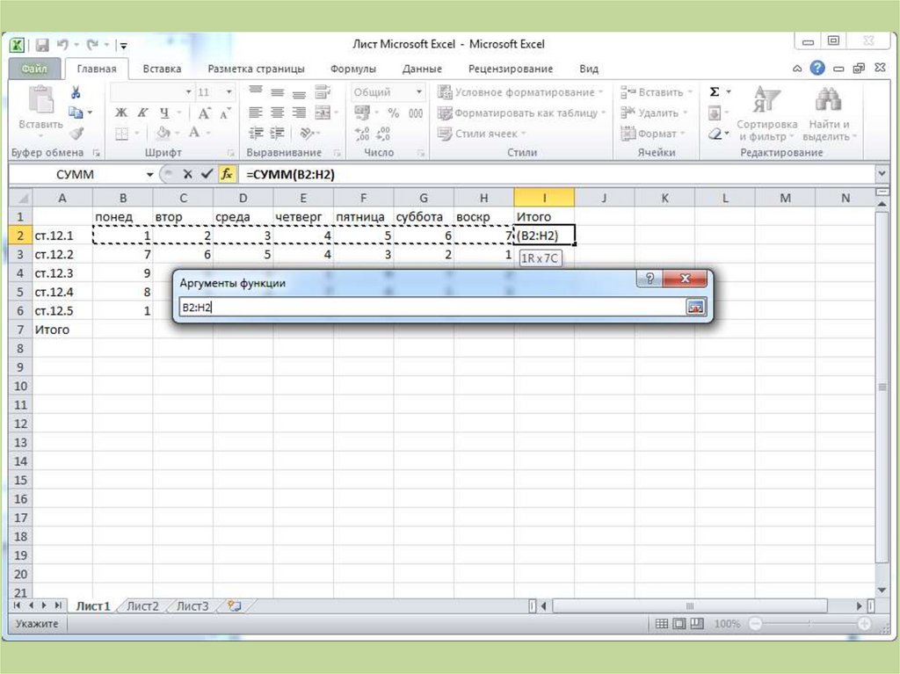Open the СУММ name box dropdown
Viewport: 900px width, 674px height.
click(149, 175)
